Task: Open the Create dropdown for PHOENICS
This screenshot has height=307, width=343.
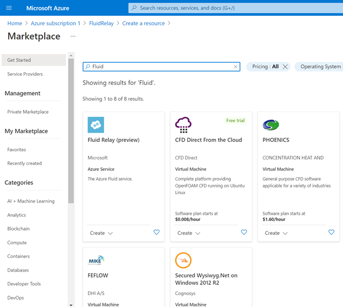Action: 276,233
